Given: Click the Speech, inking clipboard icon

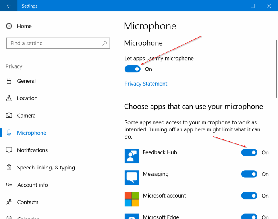Looking at the screenshot, I should tap(9, 168).
